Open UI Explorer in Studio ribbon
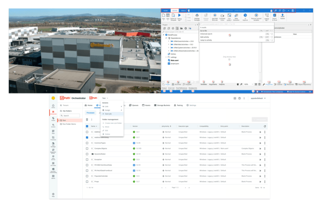 (x=245, y=17)
